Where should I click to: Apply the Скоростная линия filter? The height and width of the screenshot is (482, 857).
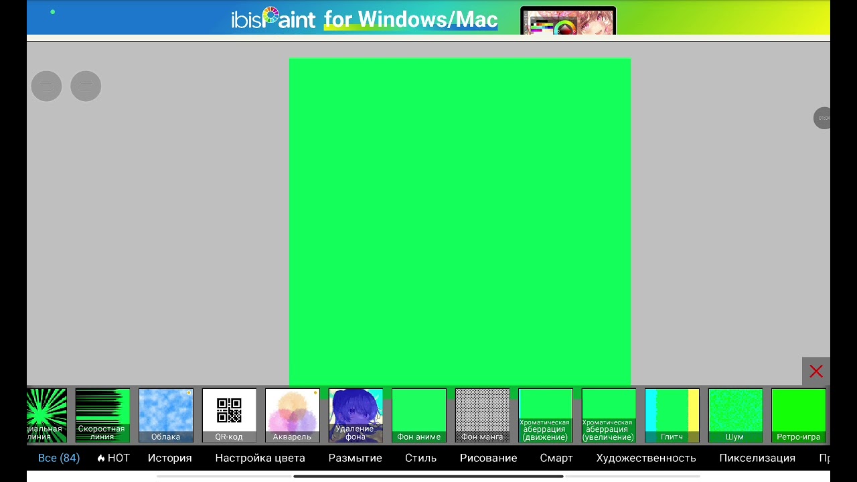pos(102,416)
